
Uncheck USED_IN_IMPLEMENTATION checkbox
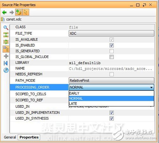(112, 113)
